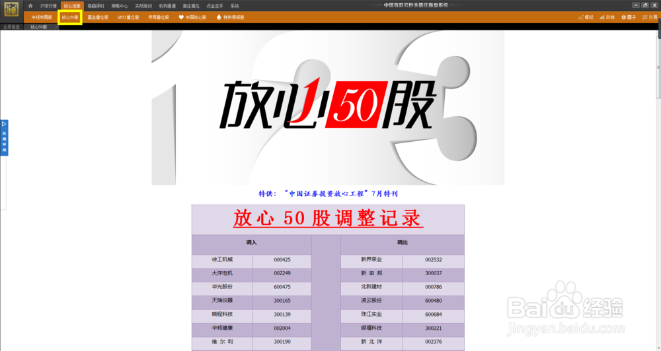Viewport: 661px width, 351px height.
Task: Click the home icon in the menu bar
Action: (x=30, y=6)
